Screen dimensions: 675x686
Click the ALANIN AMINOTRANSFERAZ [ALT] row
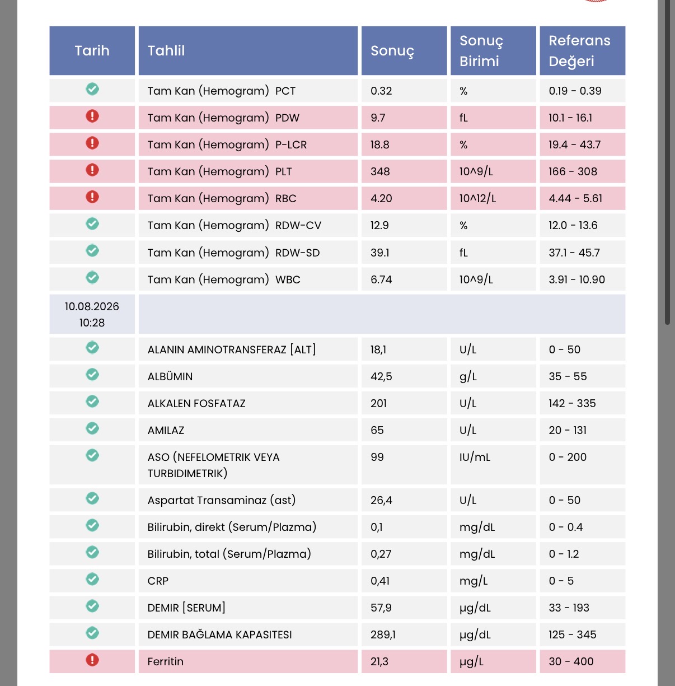coord(337,349)
